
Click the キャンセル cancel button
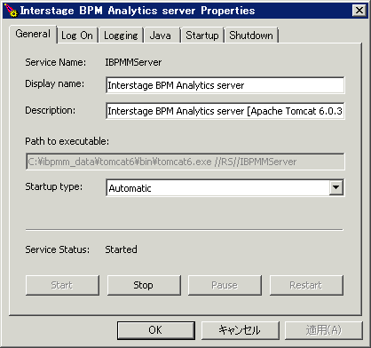tap(241, 330)
